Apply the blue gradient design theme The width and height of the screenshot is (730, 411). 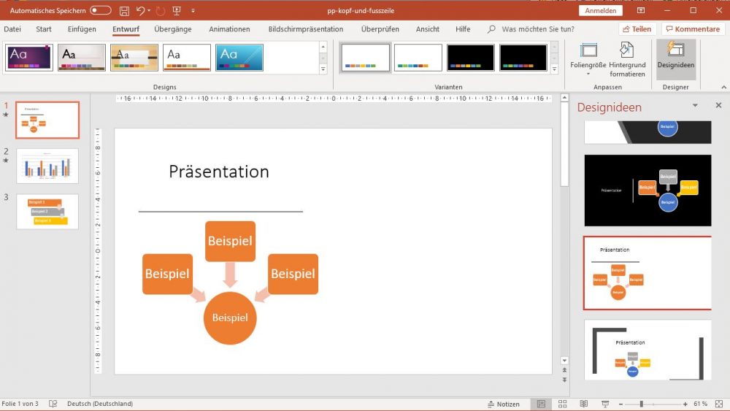coord(239,58)
